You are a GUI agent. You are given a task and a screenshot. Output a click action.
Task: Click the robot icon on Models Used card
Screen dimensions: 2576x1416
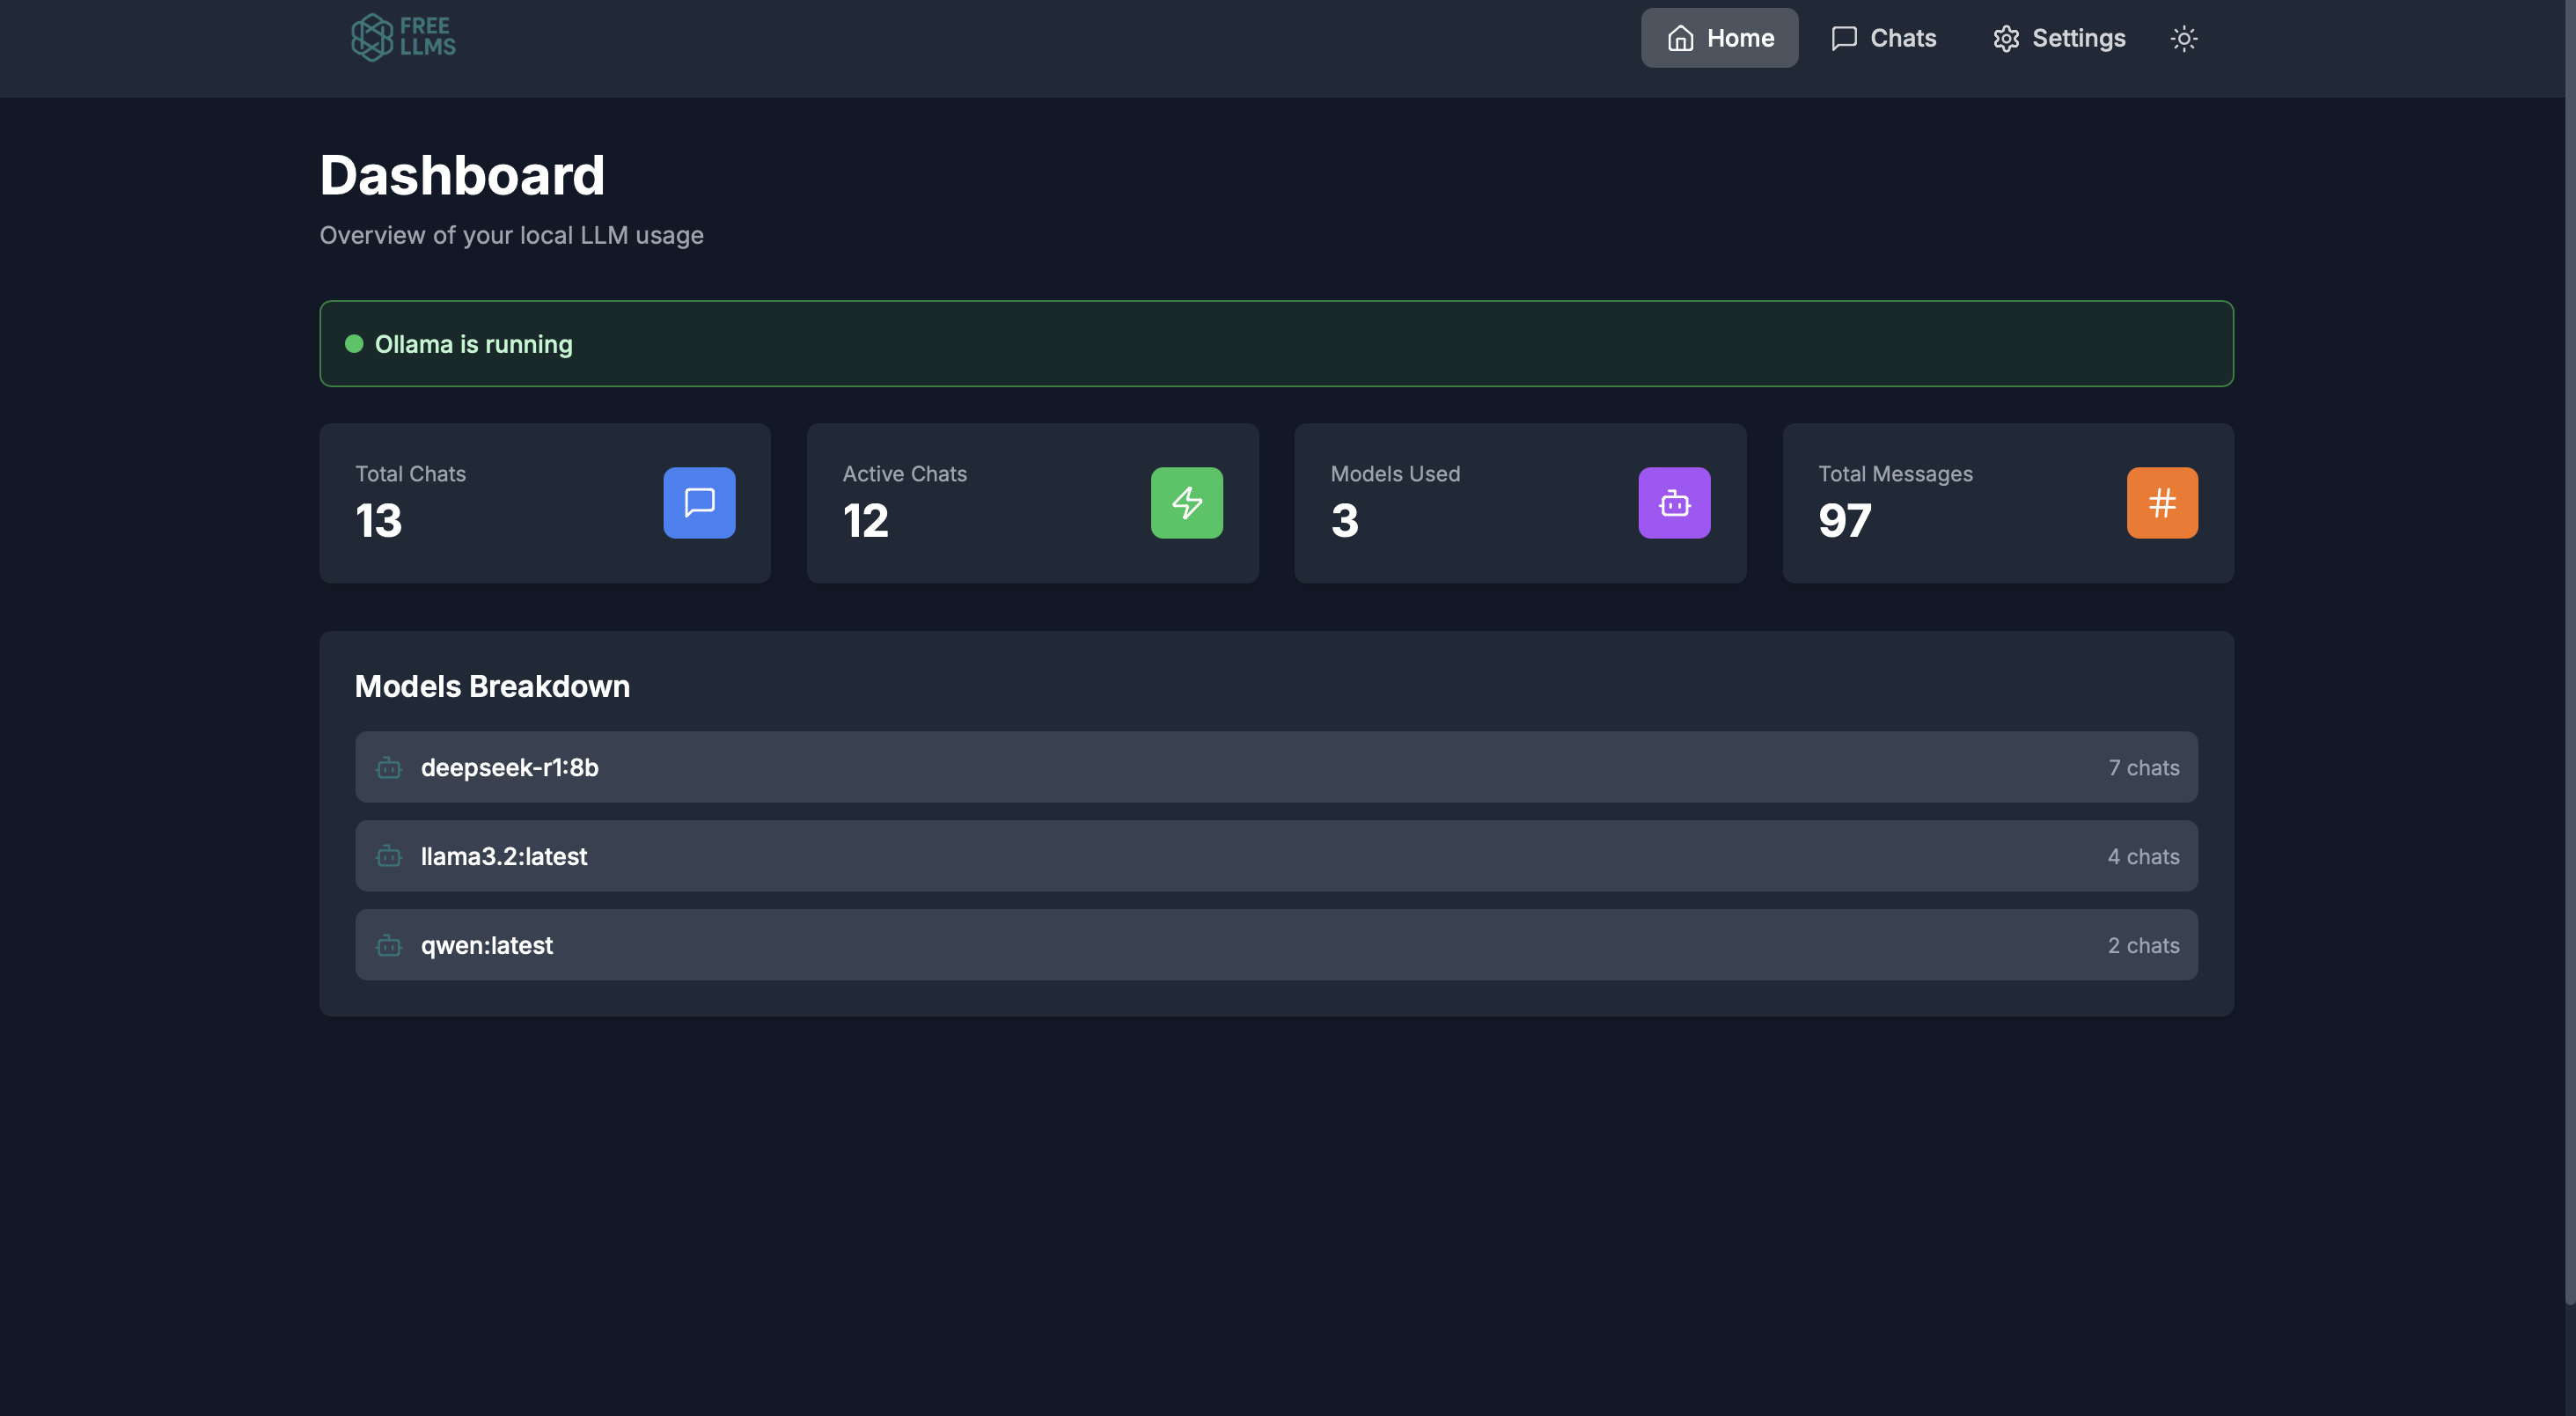pyautogui.click(x=1674, y=503)
